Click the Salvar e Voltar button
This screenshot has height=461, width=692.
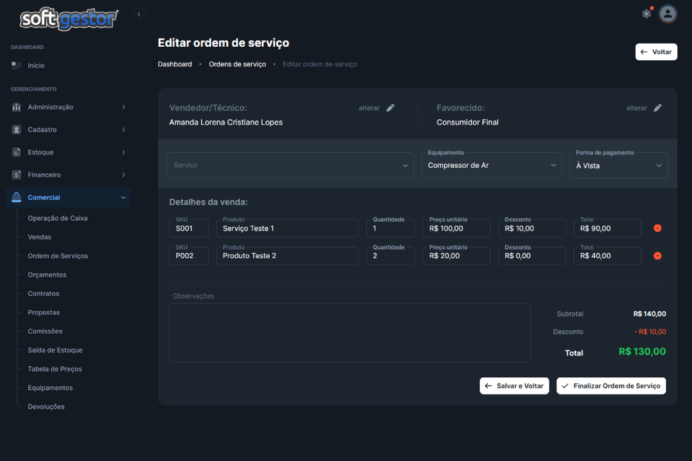coord(514,386)
